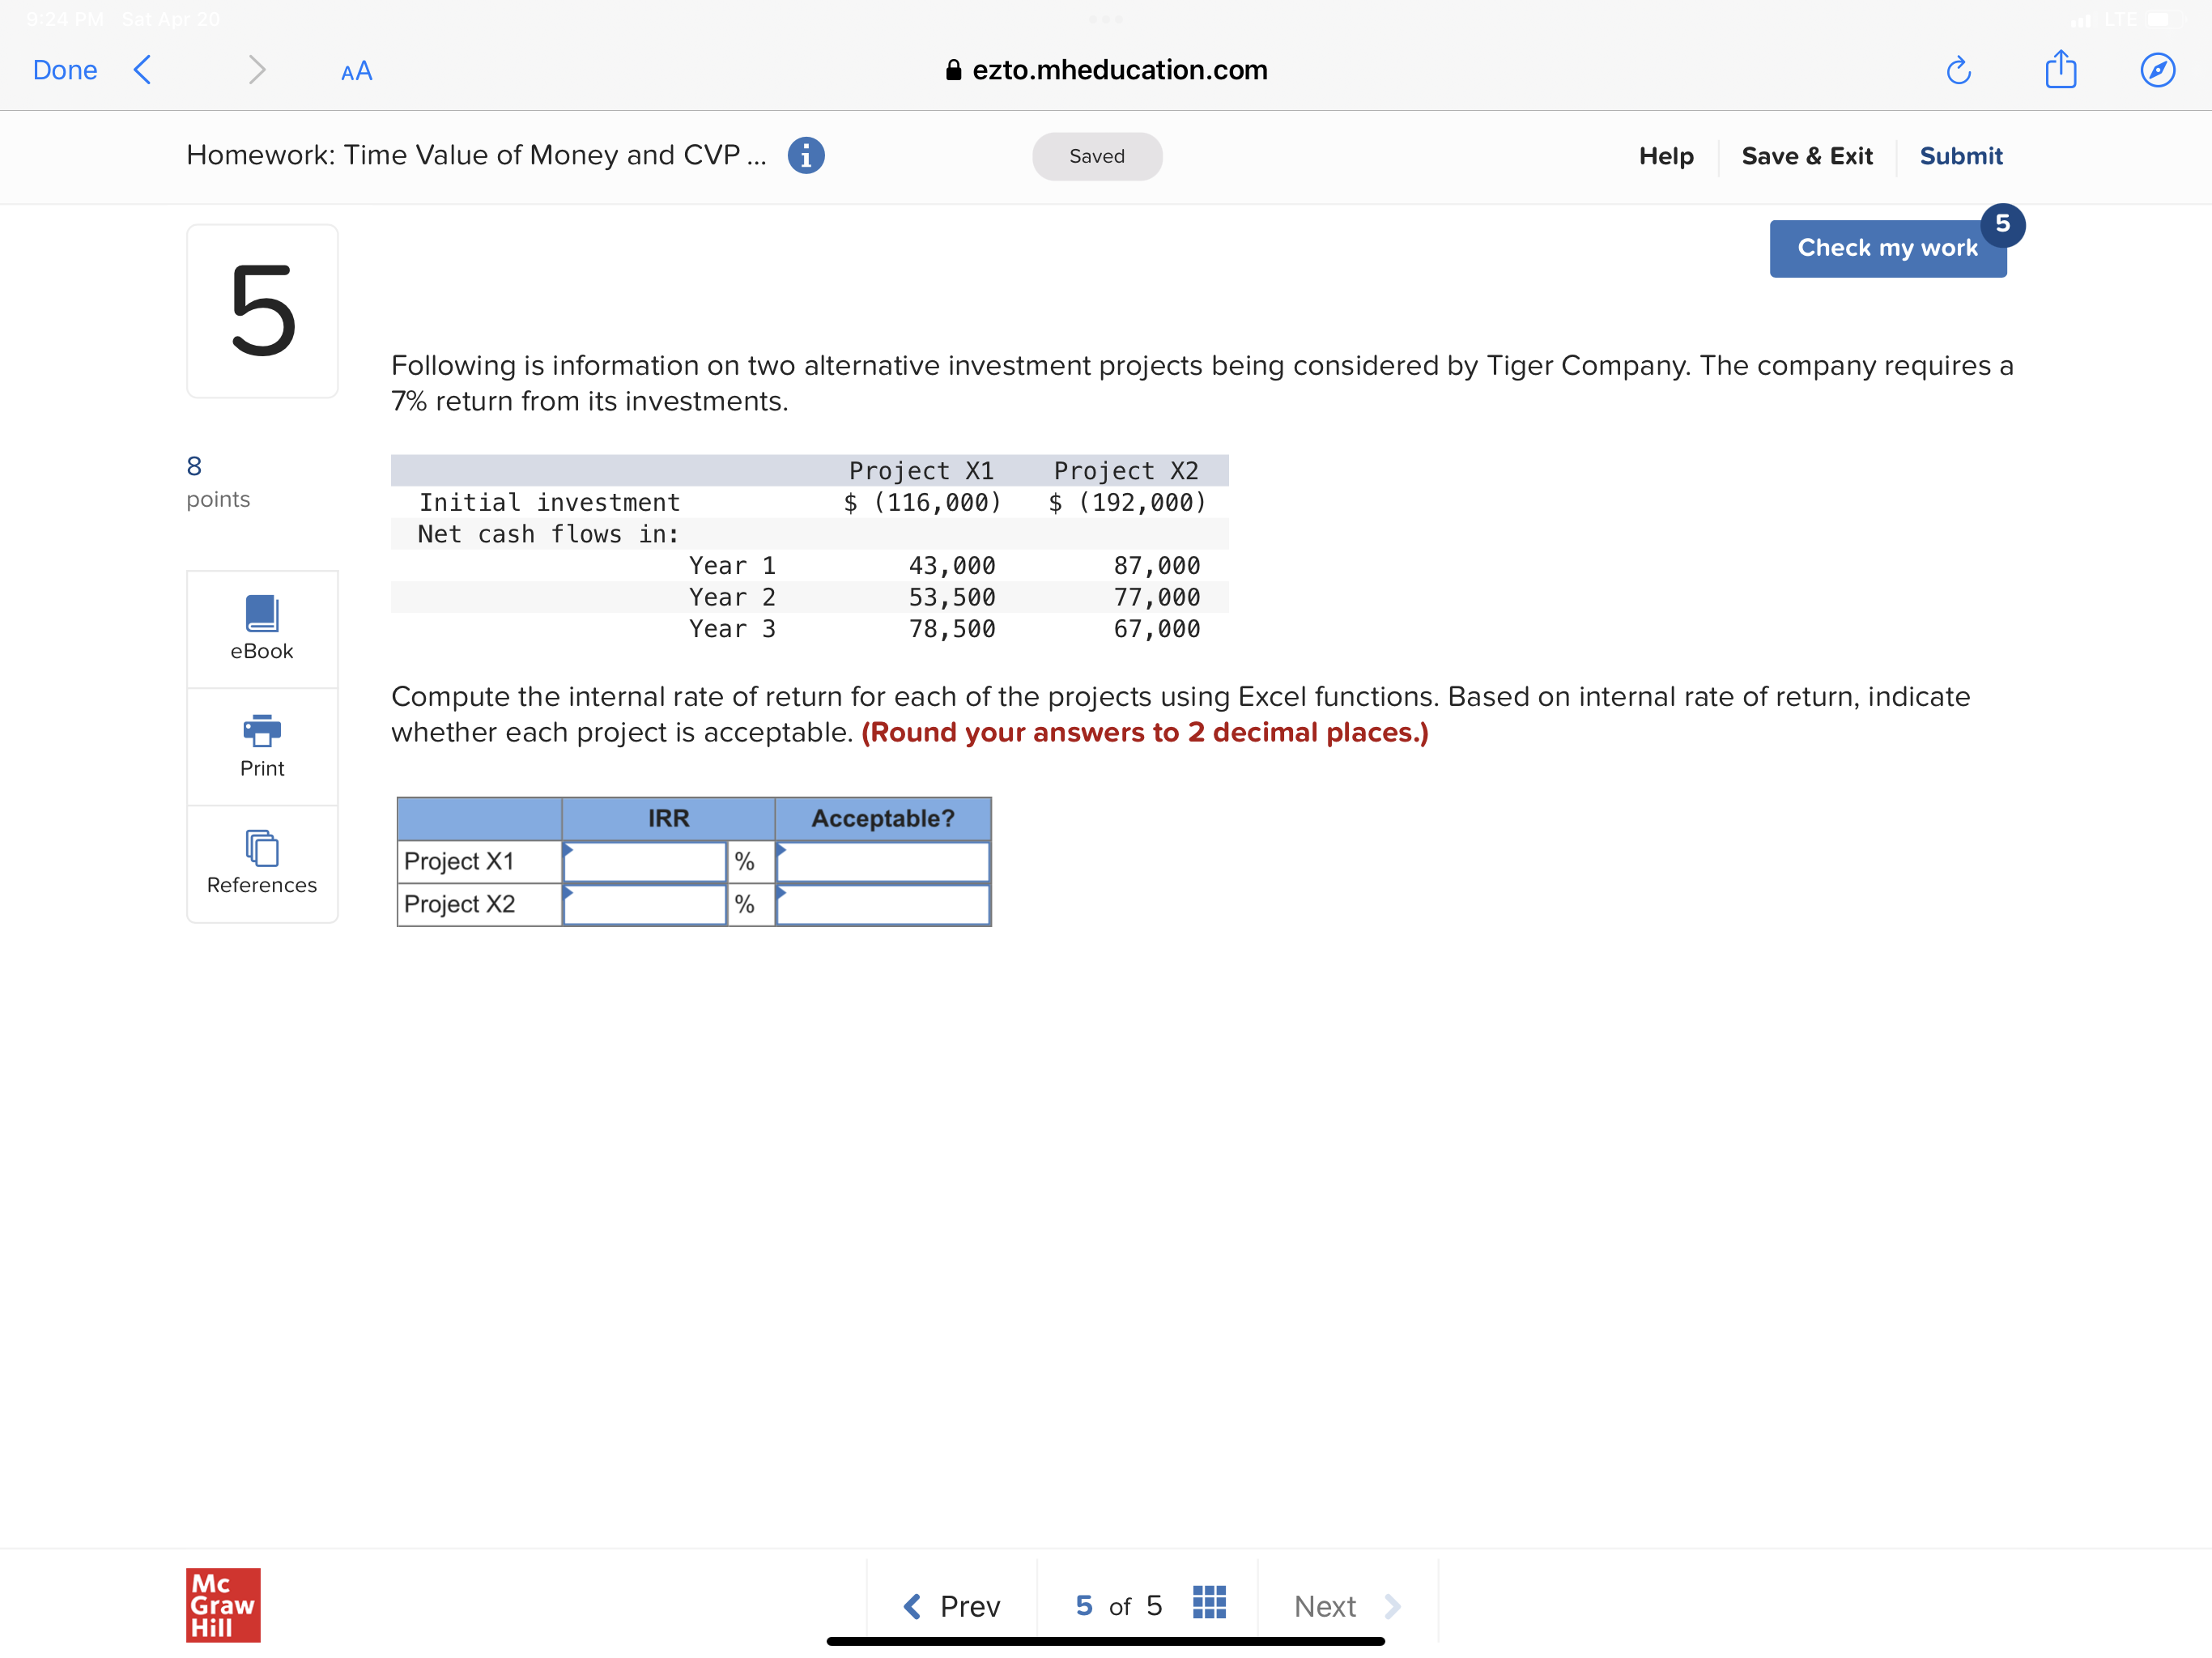Open Project X1 Acceptable dropdown
This screenshot has width=2212, height=1658.
point(883,862)
